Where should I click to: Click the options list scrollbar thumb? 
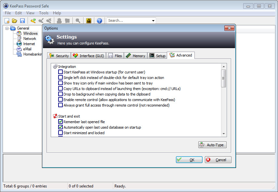point(224,78)
